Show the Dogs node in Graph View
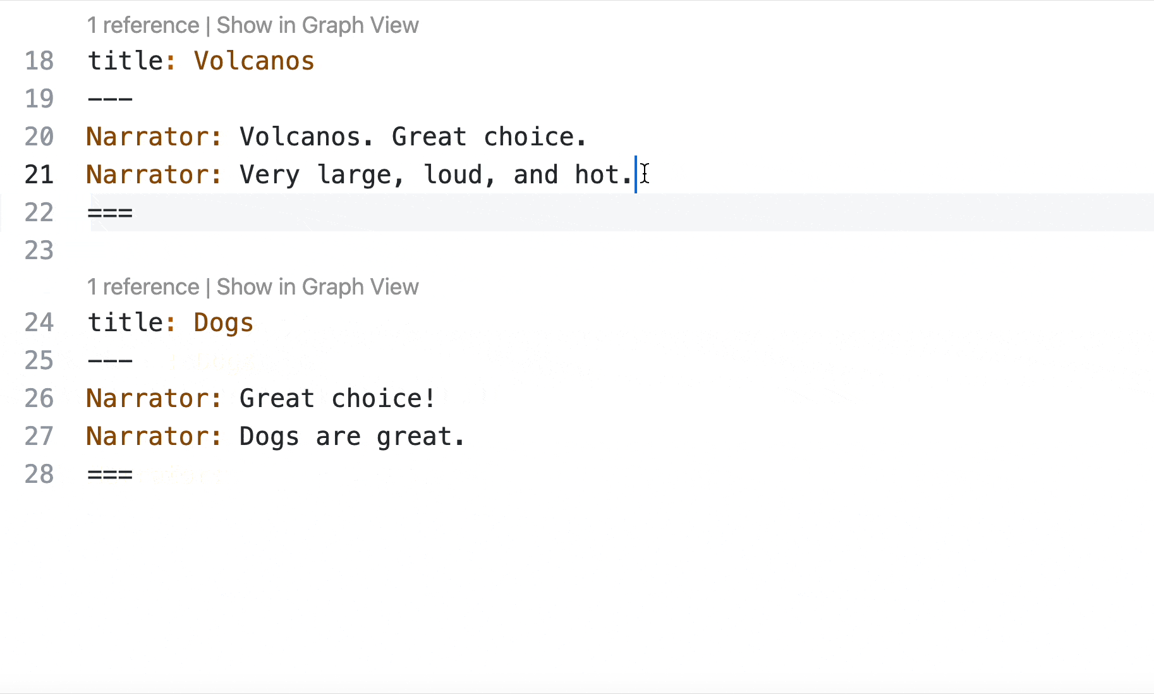Viewport: 1154px width, 694px height. 317,287
